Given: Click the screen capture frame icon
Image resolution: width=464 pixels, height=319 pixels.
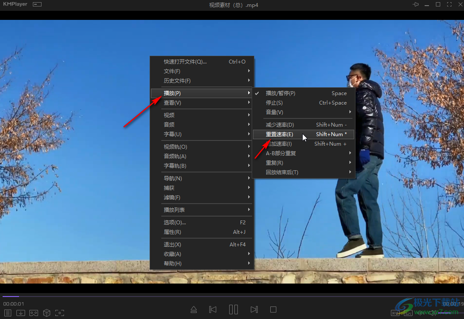Looking at the screenshot, I should 60,313.
